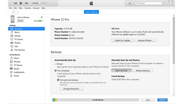Viewport: 183px width, 104px height.
Task: Select iCloud backup radio button
Action: coord(55,64)
